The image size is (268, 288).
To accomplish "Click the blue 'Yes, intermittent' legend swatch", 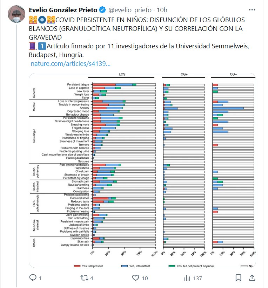I will [125, 266].
